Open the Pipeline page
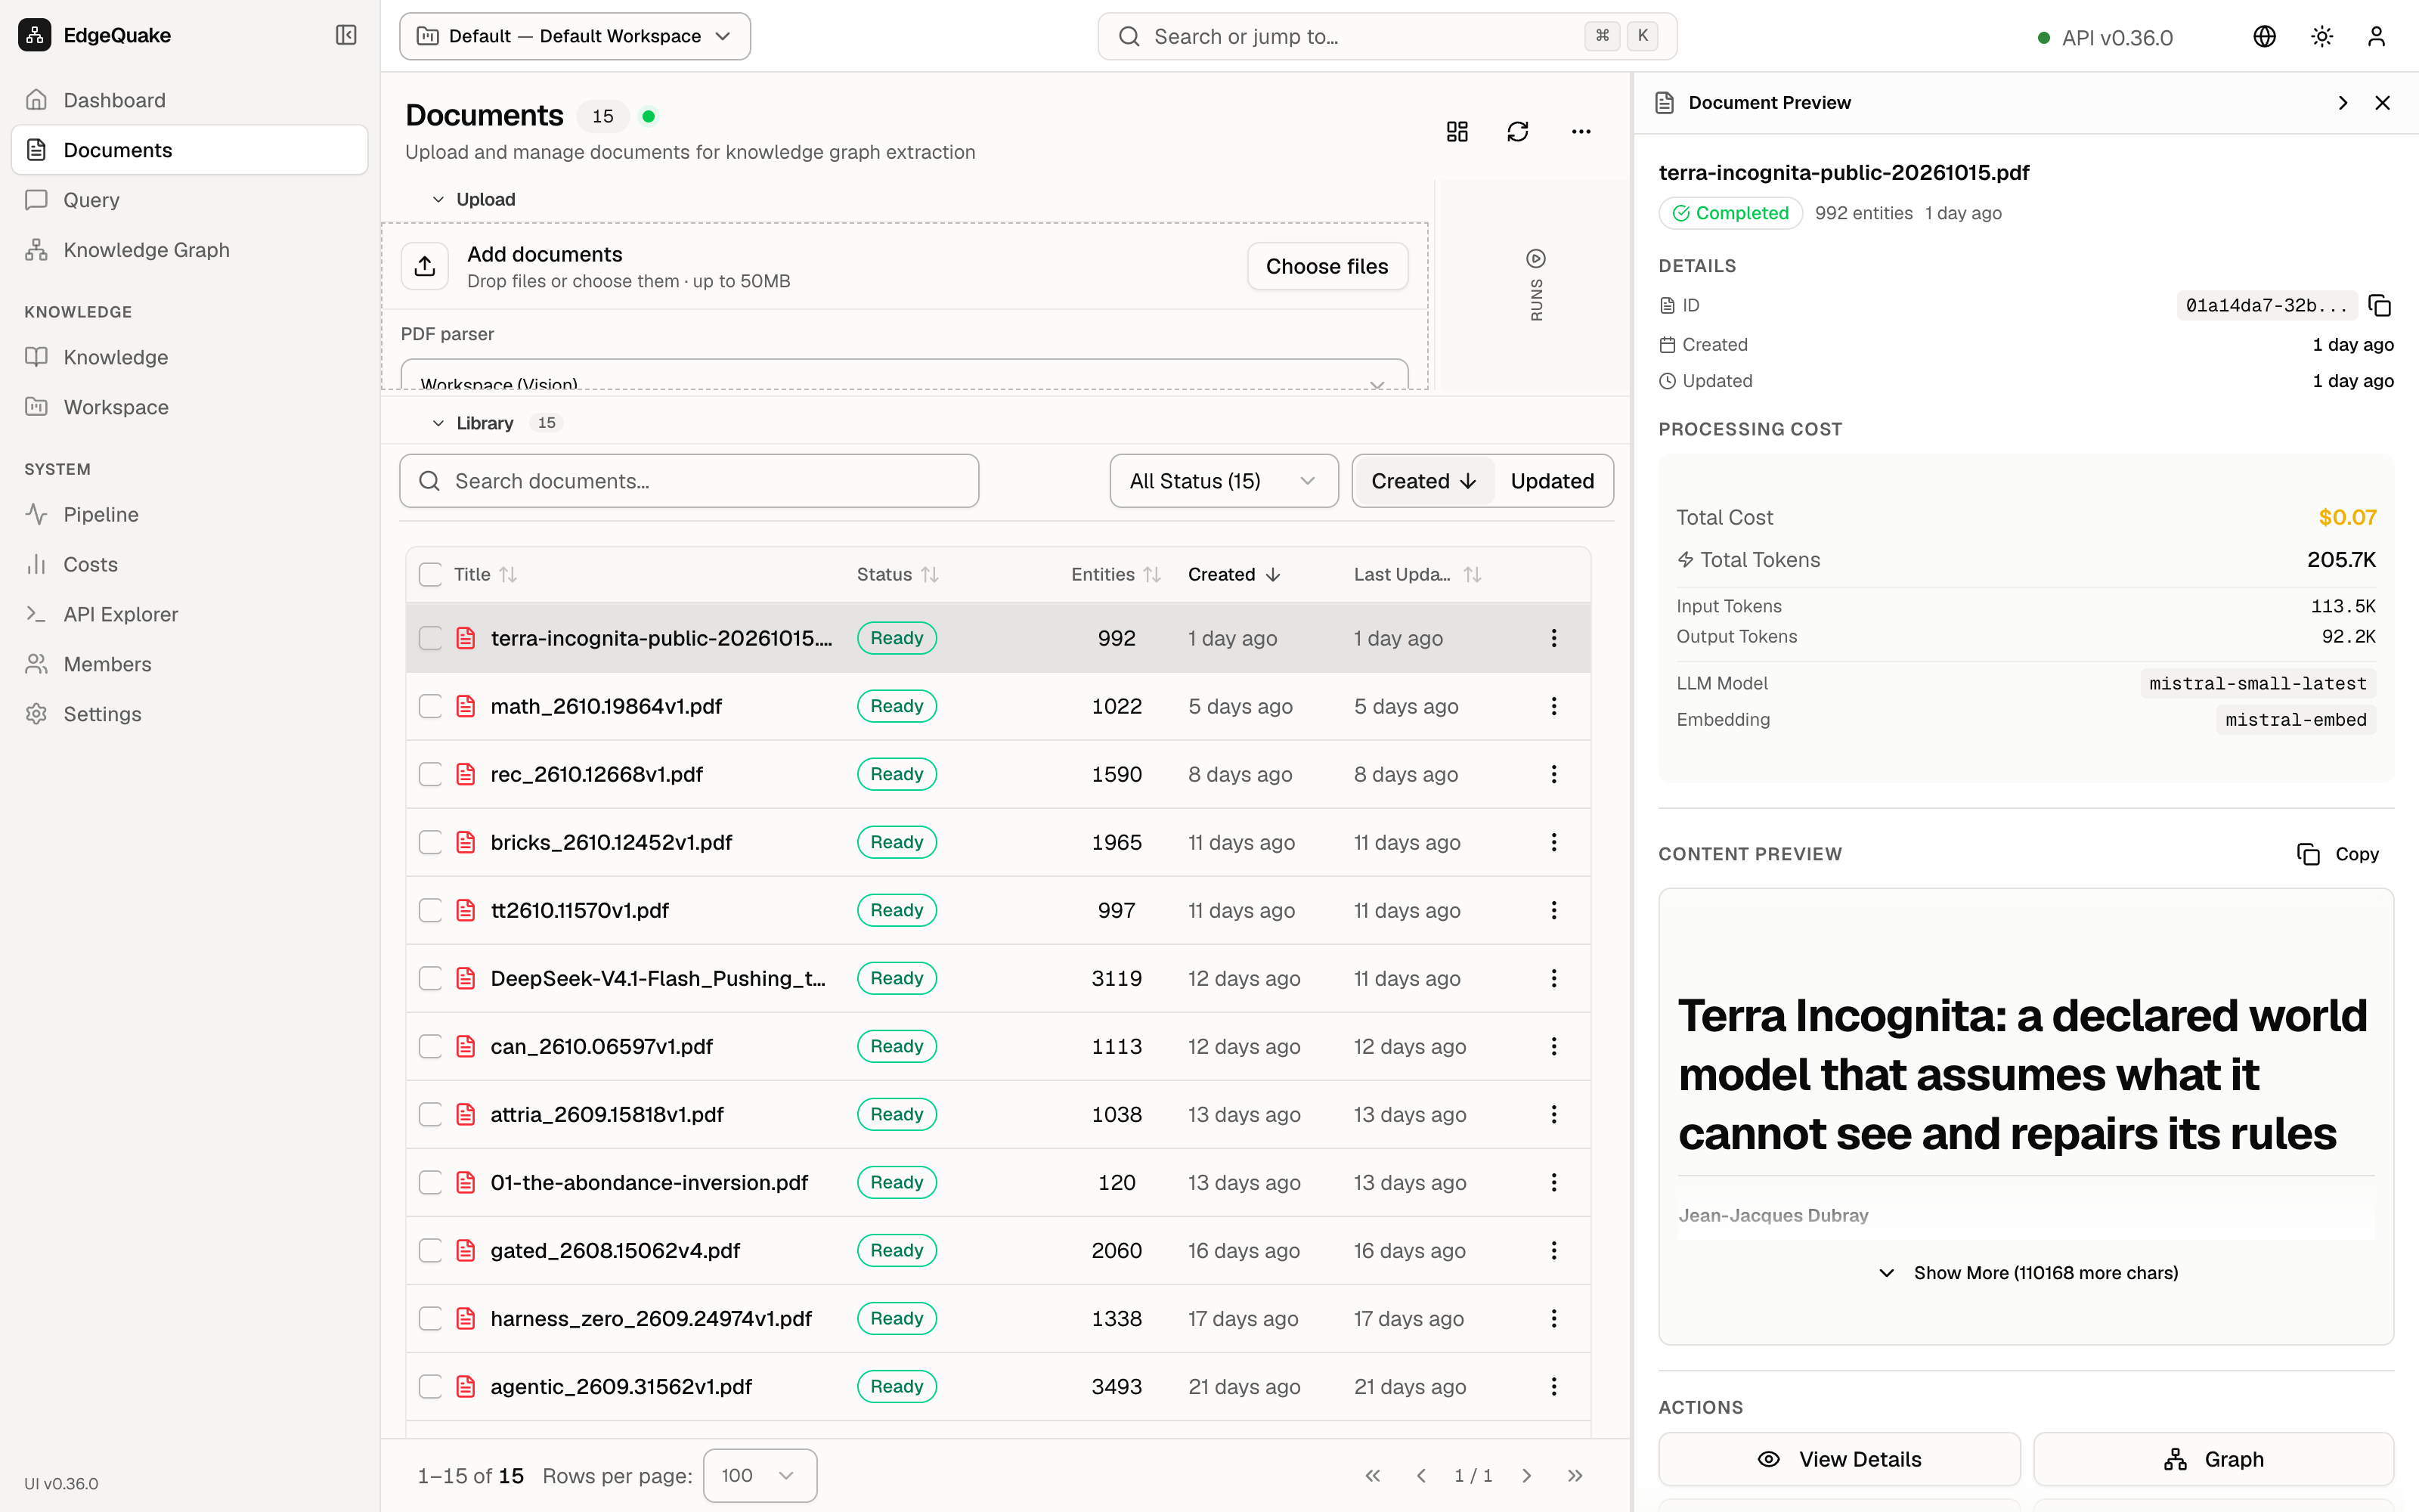Screen dimensions: 2419x1512 point(190,514)
